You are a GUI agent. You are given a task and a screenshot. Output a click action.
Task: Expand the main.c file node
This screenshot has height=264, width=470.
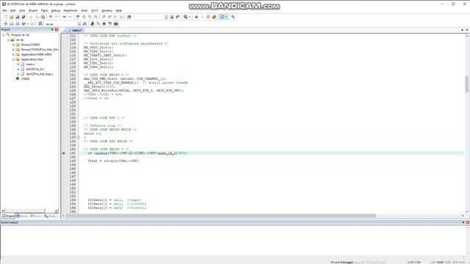(18, 64)
